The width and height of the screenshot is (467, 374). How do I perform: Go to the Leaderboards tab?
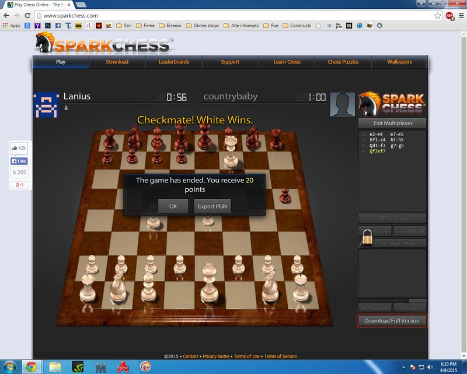tap(173, 62)
